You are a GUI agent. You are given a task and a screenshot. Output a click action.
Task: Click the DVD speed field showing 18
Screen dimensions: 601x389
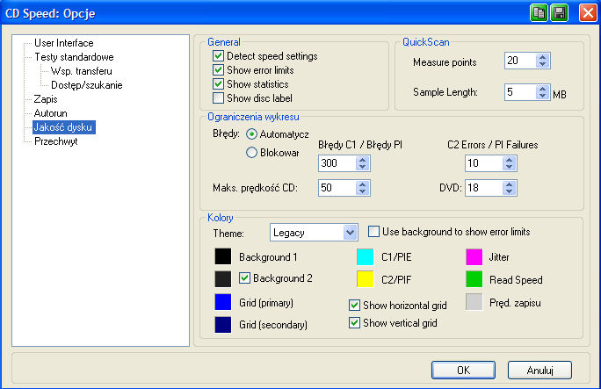484,188
